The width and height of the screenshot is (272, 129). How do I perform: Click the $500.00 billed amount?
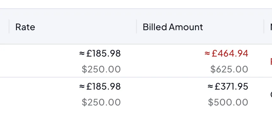point(228,102)
